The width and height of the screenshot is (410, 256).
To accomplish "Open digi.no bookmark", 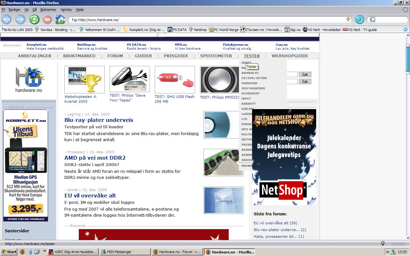I will [x=293, y=29].
